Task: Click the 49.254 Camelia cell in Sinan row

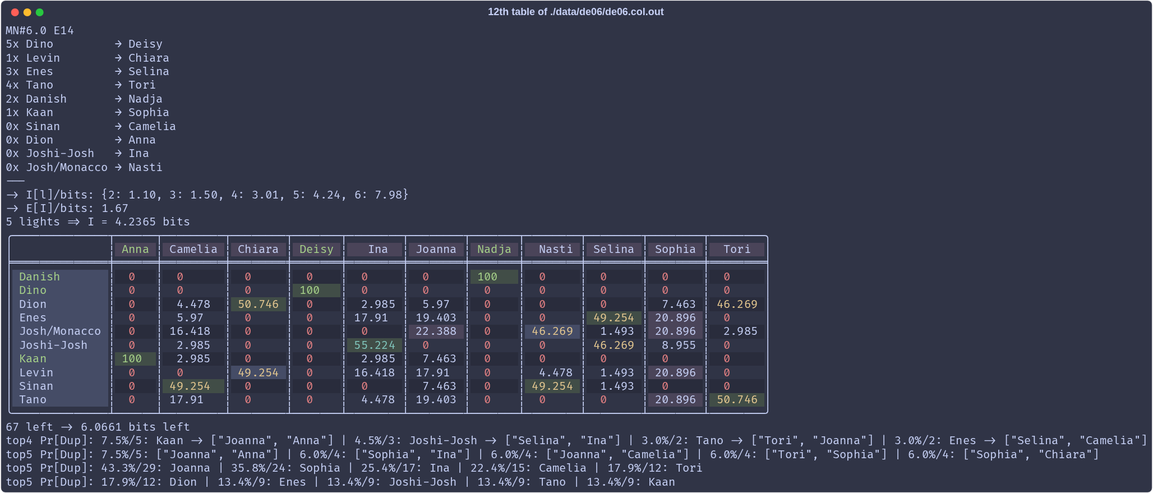Action: (x=193, y=386)
